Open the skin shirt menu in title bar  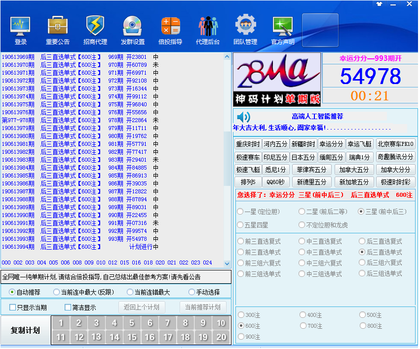tap(379, 4)
